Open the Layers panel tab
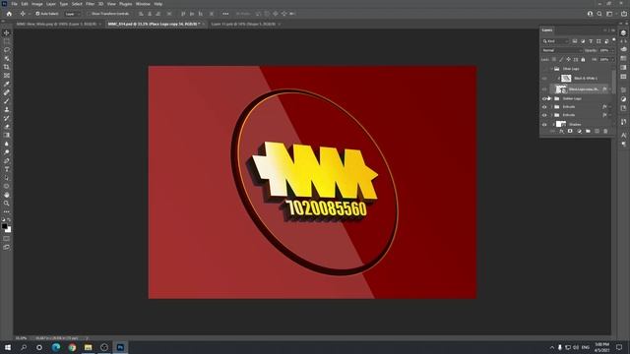The height and width of the screenshot is (354, 630). tap(547, 30)
